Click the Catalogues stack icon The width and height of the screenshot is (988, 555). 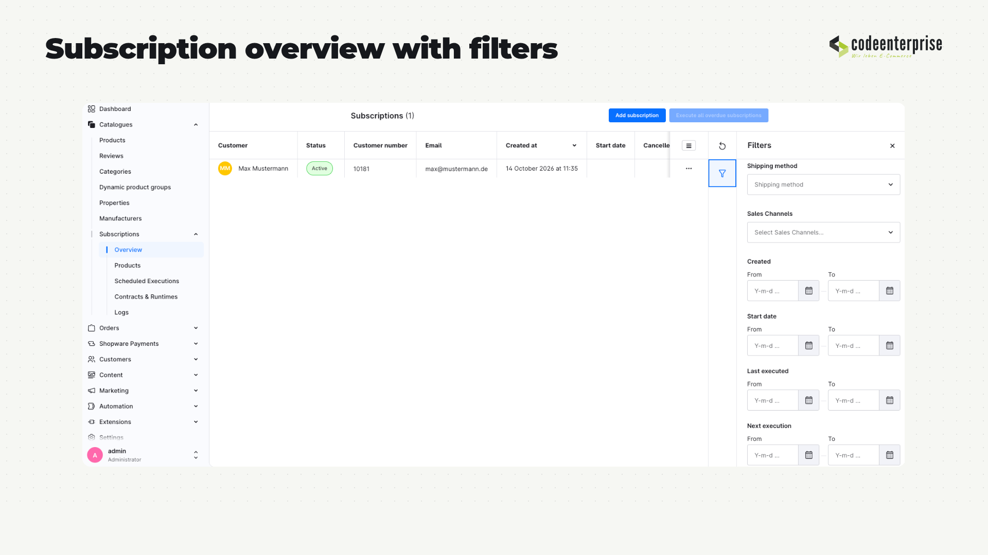[x=92, y=124]
